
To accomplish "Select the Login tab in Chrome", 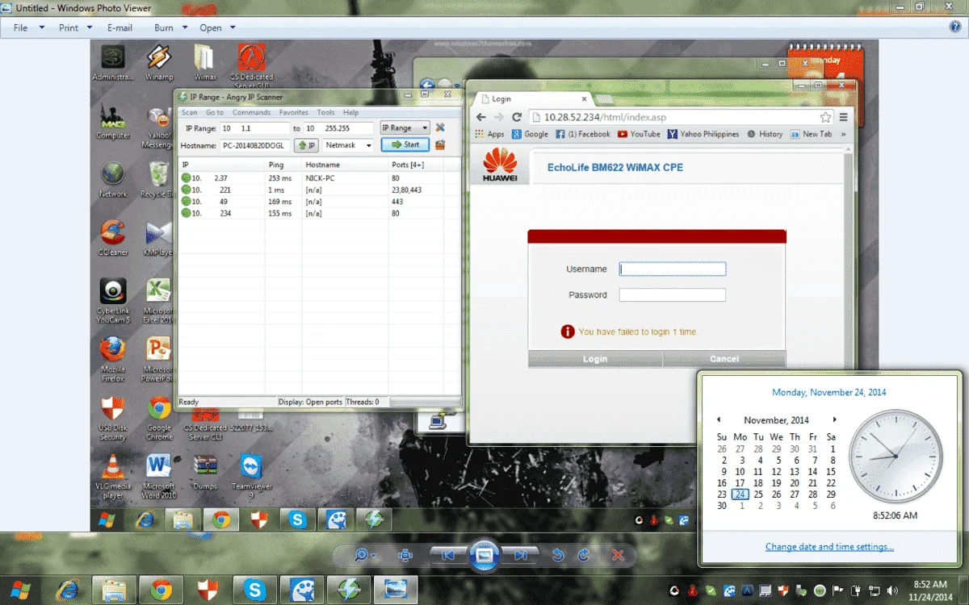I will tap(533, 99).
